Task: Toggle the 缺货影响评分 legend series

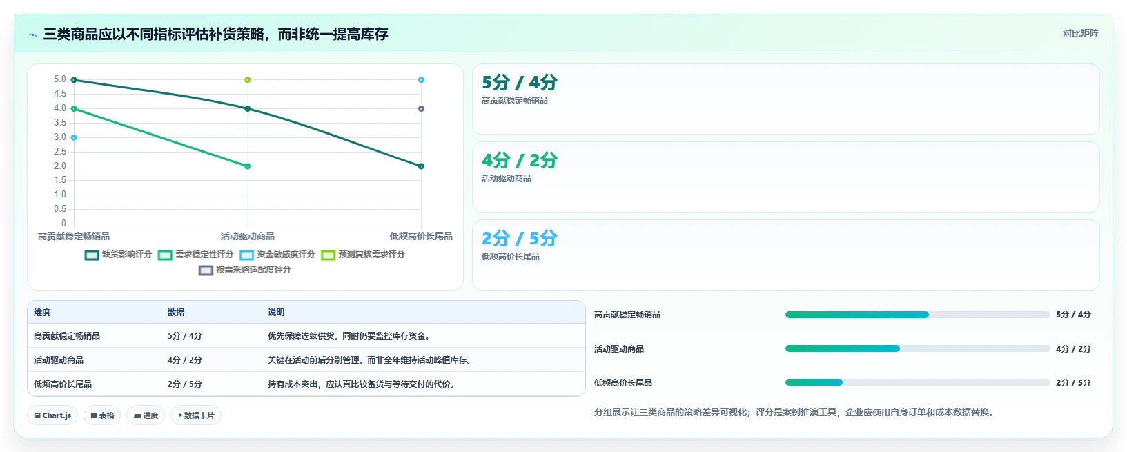Action: (118, 255)
